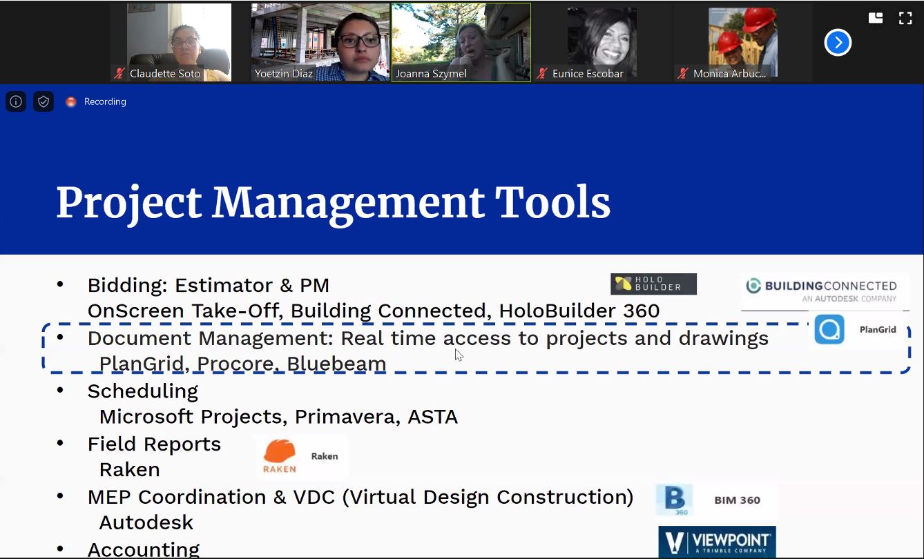Open the meeting information icon
924x559 pixels.
tap(16, 101)
